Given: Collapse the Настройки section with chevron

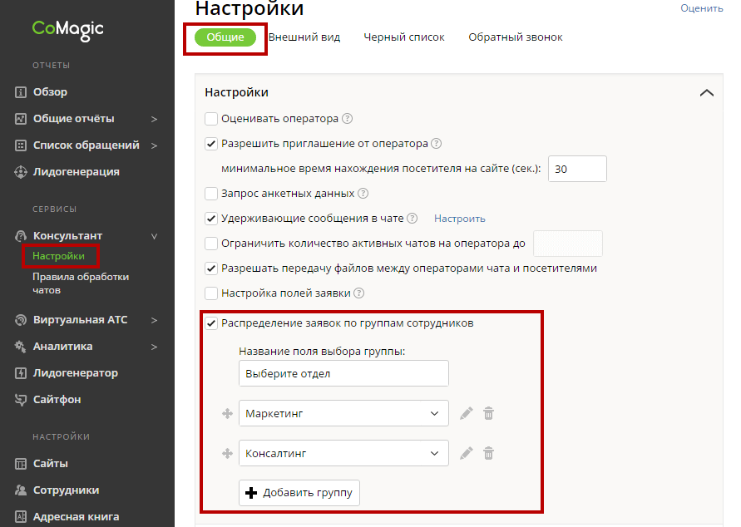Looking at the screenshot, I should pos(707,93).
